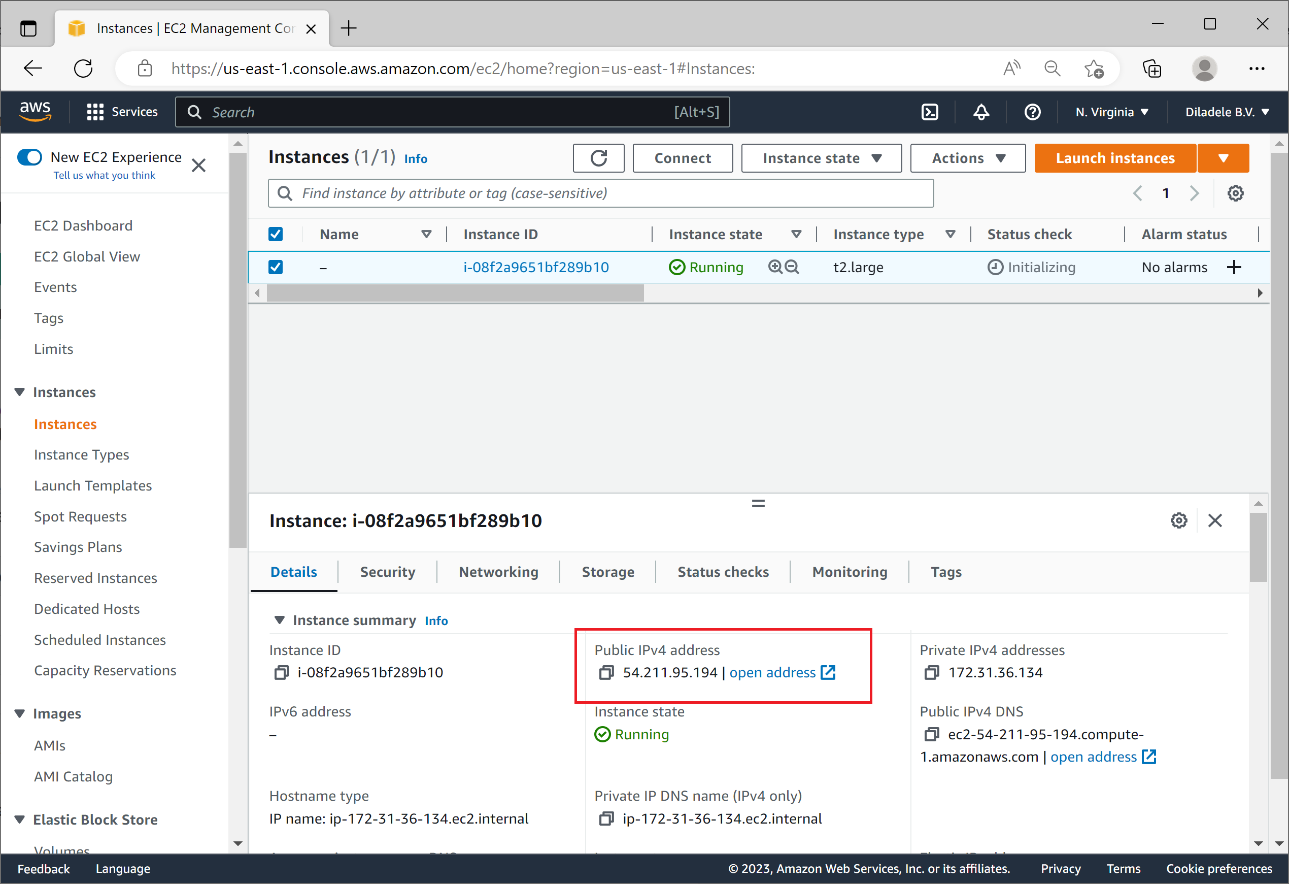Open a new browser tab
1289x884 pixels.
click(348, 28)
